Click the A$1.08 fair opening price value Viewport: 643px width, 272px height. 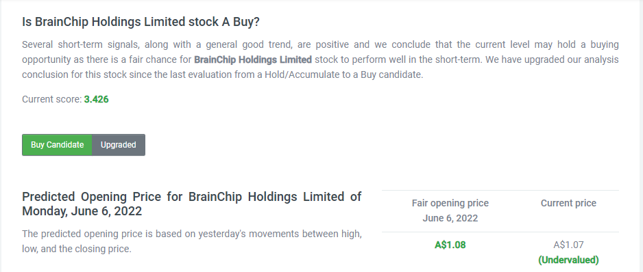pos(450,245)
